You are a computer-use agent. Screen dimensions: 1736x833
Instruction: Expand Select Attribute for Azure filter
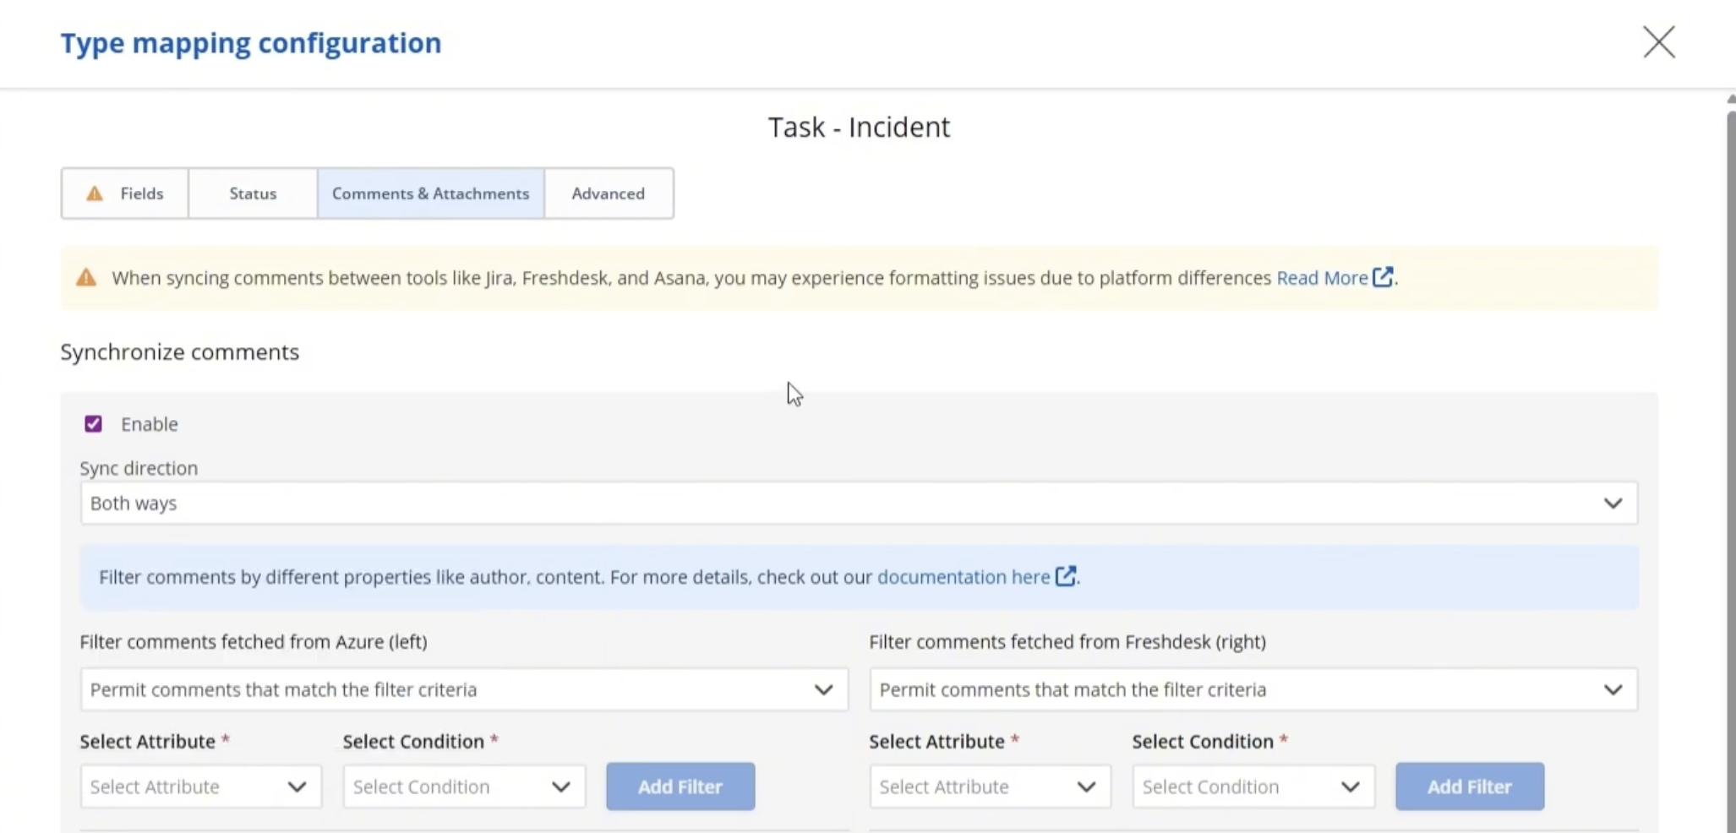coord(200,787)
